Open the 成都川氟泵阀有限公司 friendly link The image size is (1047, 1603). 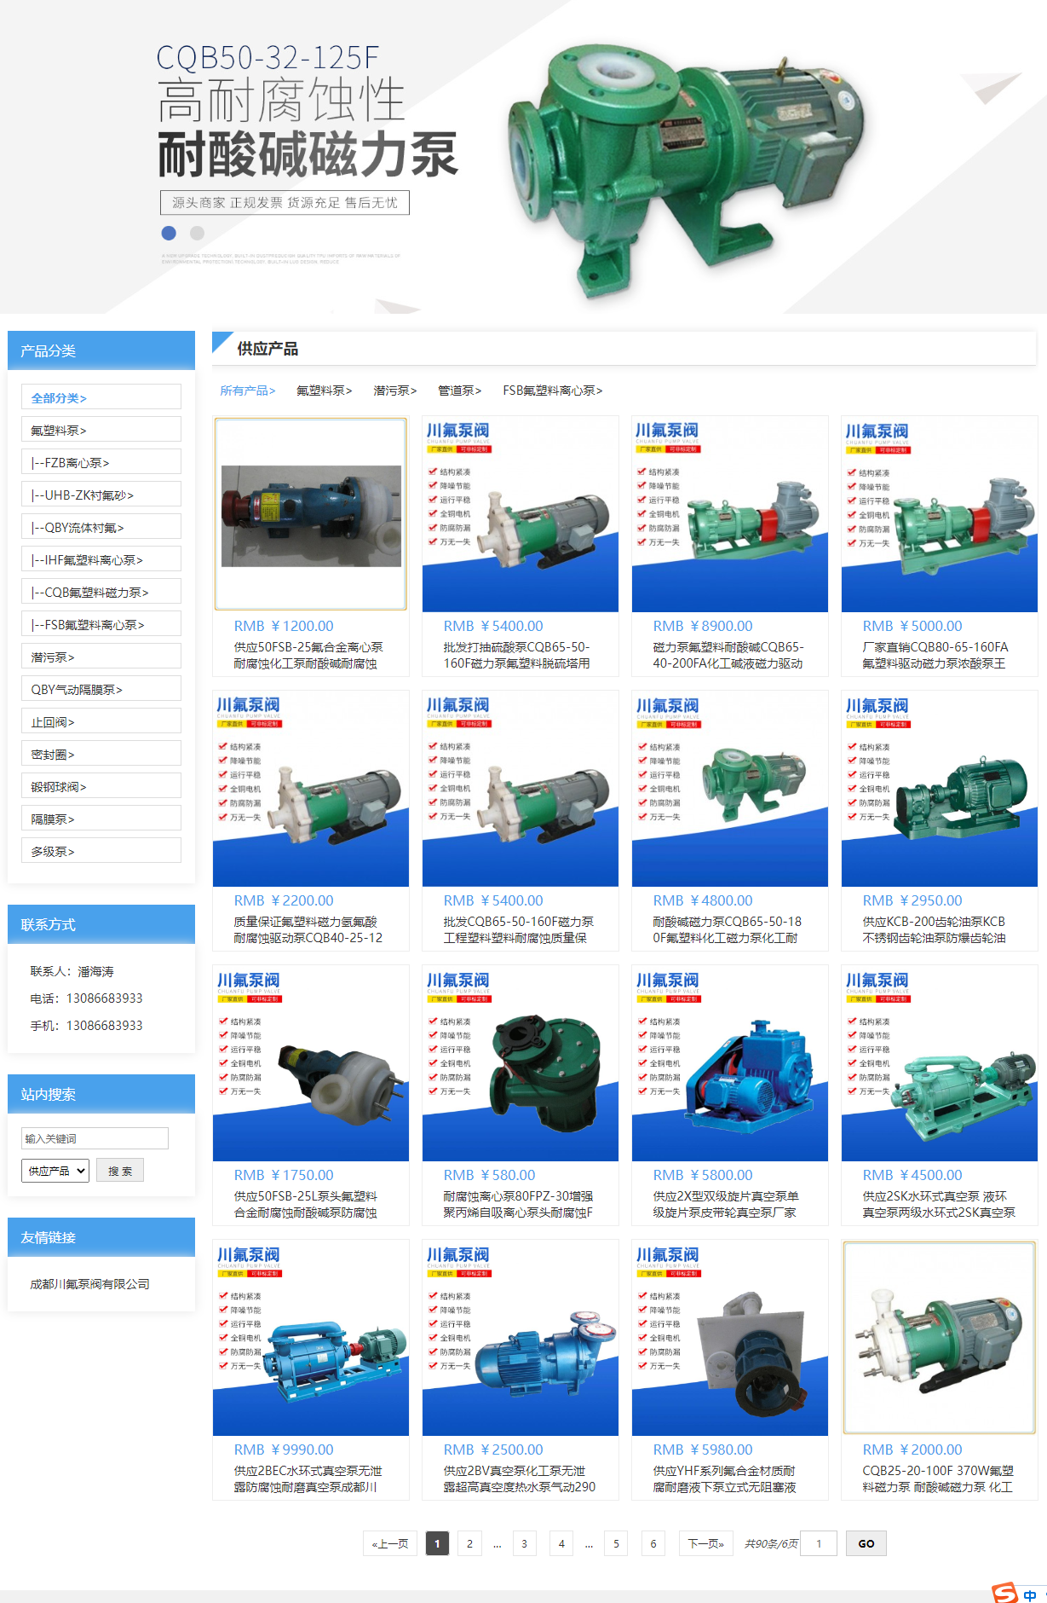(89, 1284)
